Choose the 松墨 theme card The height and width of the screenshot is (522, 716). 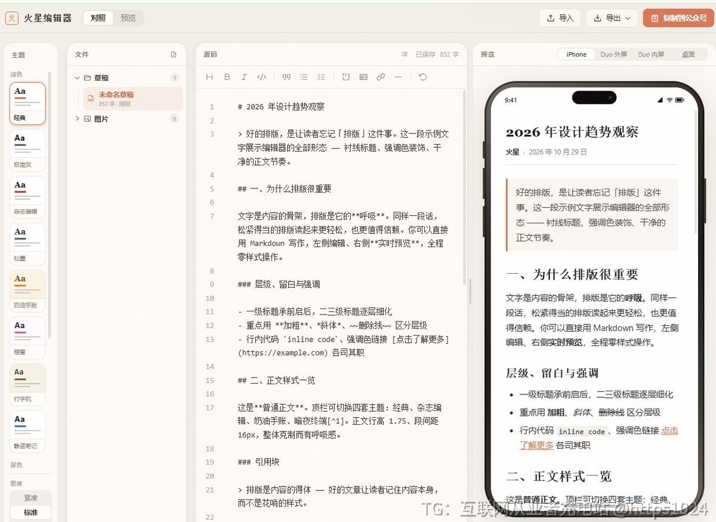(27, 244)
